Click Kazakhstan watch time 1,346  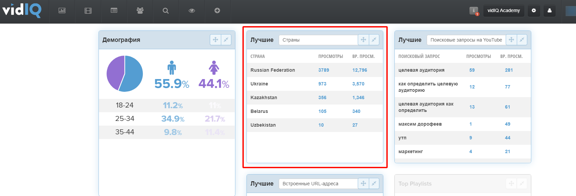click(358, 97)
